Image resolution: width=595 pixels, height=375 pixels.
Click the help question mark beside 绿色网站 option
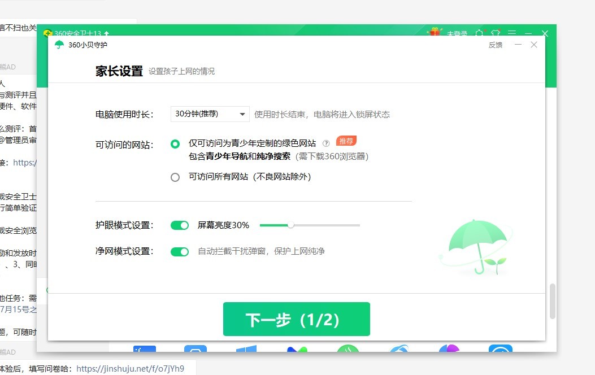(326, 143)
